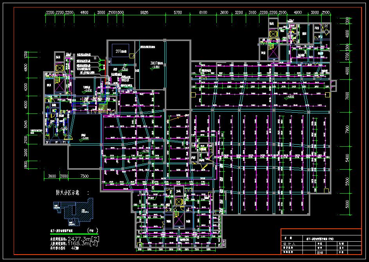The height and width of the screenshot is (262, 369).
Task: Click the yellow crossed elevator symbol at upper right
Action: [x=273, y=34]
